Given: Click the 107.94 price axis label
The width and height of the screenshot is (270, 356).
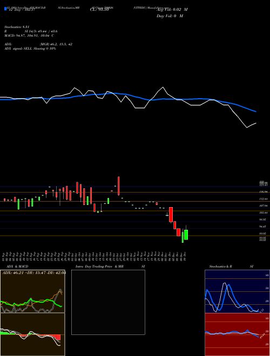Looking at the screenshot, I should (264, 206).
